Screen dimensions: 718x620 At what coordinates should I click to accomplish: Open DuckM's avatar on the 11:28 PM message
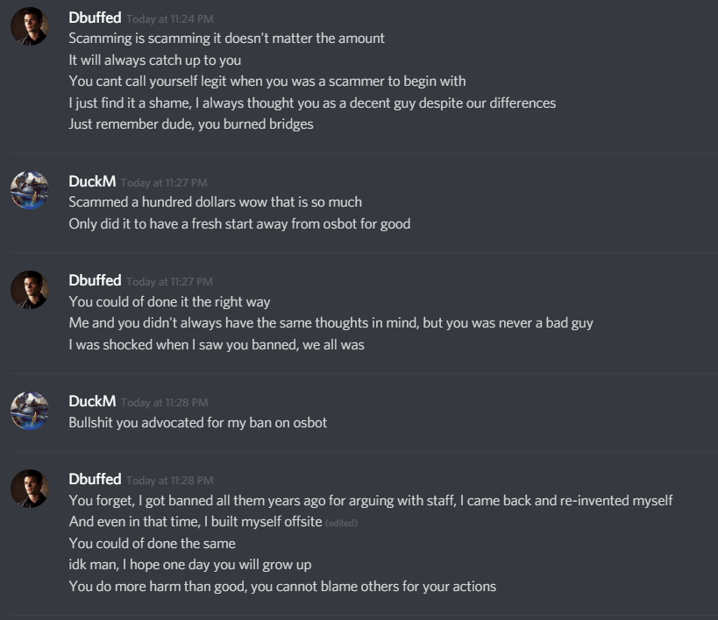pyautogui.click(x=30, y=411)
